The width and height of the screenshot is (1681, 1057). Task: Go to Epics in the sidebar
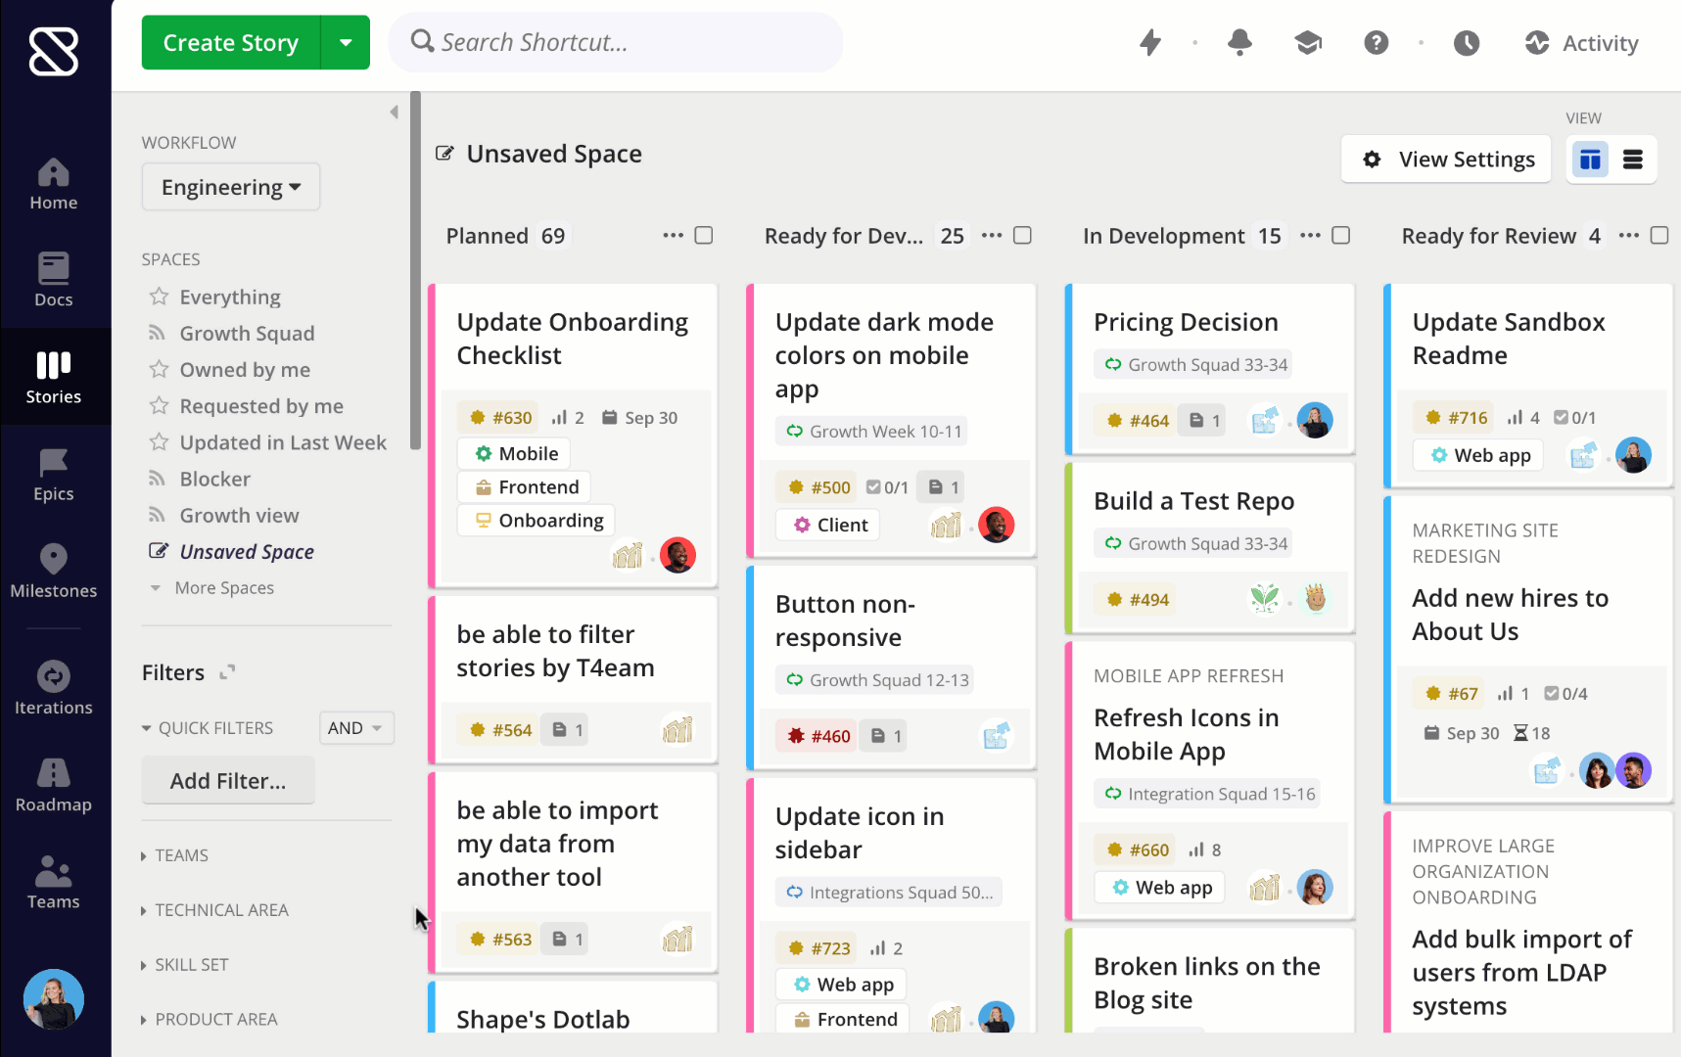tap(54, 476)
